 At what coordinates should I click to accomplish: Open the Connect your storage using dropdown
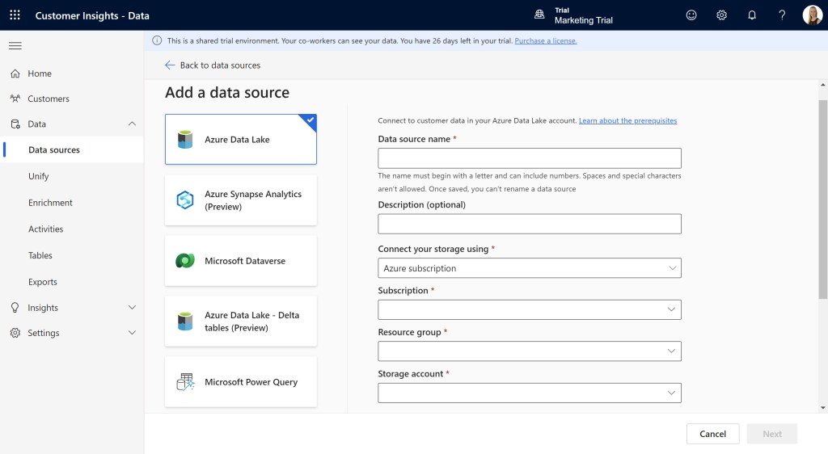coord(529,268)
